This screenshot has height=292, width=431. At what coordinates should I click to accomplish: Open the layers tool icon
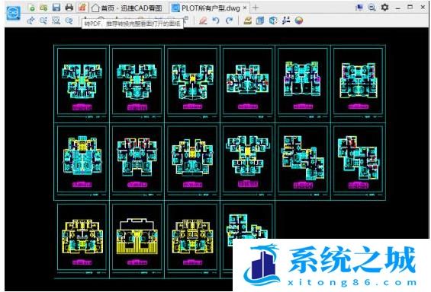pyautogui.click(x=260, y=21)
